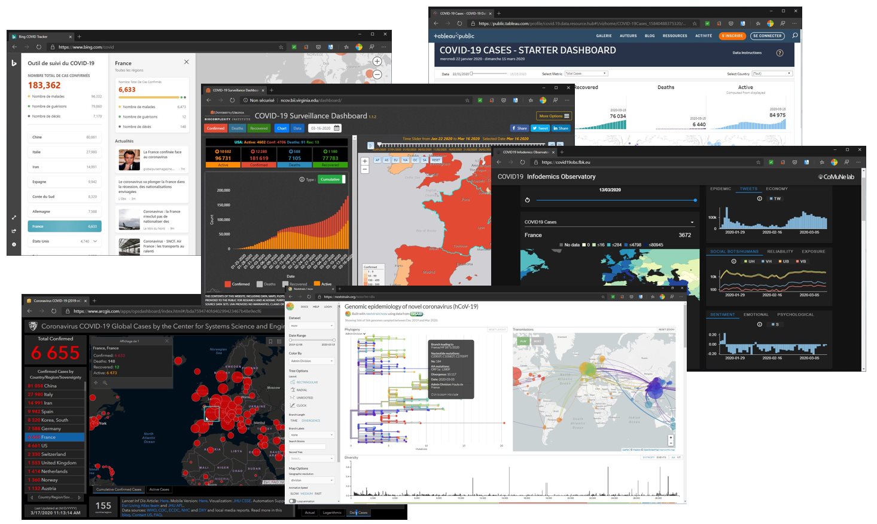Open the WHO data source link in ArcGIS
The height and width of the screenshot is (524, 877).
click(151, 510)
